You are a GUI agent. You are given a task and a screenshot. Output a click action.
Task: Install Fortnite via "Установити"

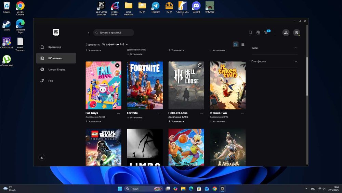click(135, 117)
